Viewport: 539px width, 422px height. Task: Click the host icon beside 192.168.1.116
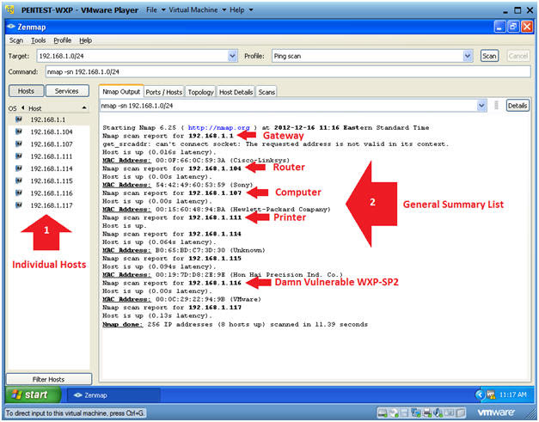pos(19,193)
